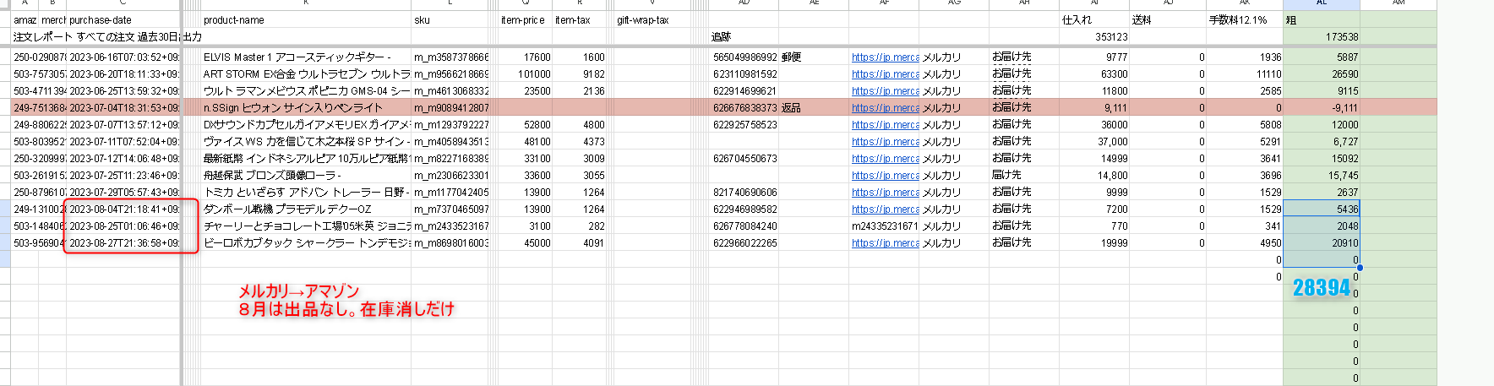Select the tracking number 821740690606 cell
The image size is (1494, 386).
click(x=744, y=193)
